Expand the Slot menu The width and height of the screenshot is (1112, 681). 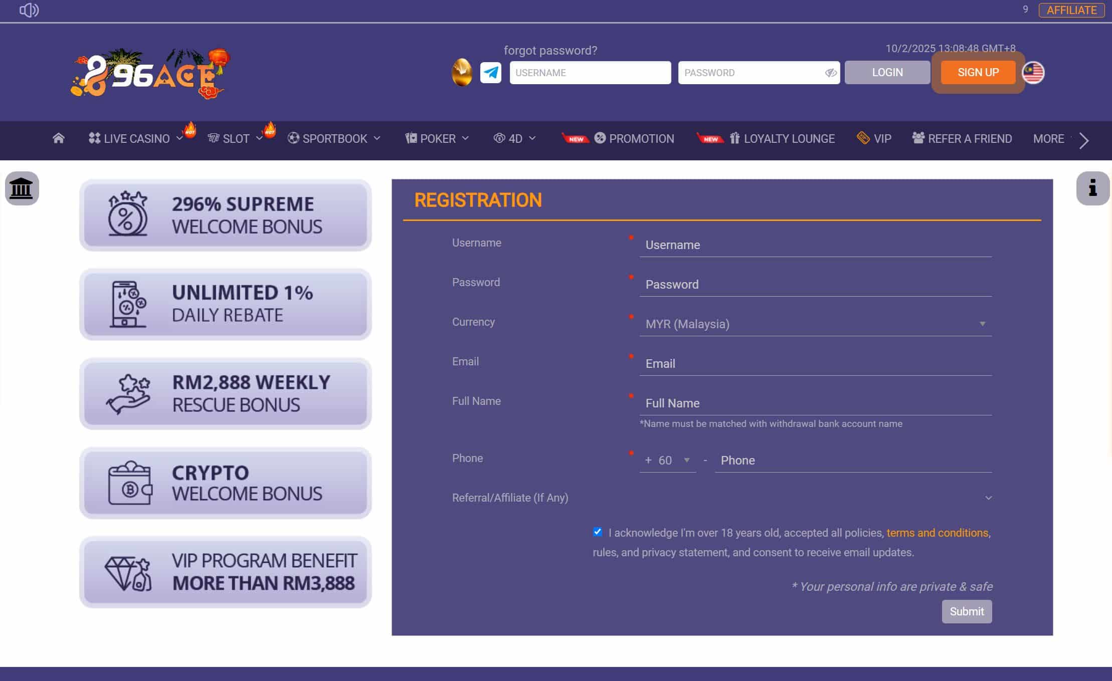click(x=235, y=139)
